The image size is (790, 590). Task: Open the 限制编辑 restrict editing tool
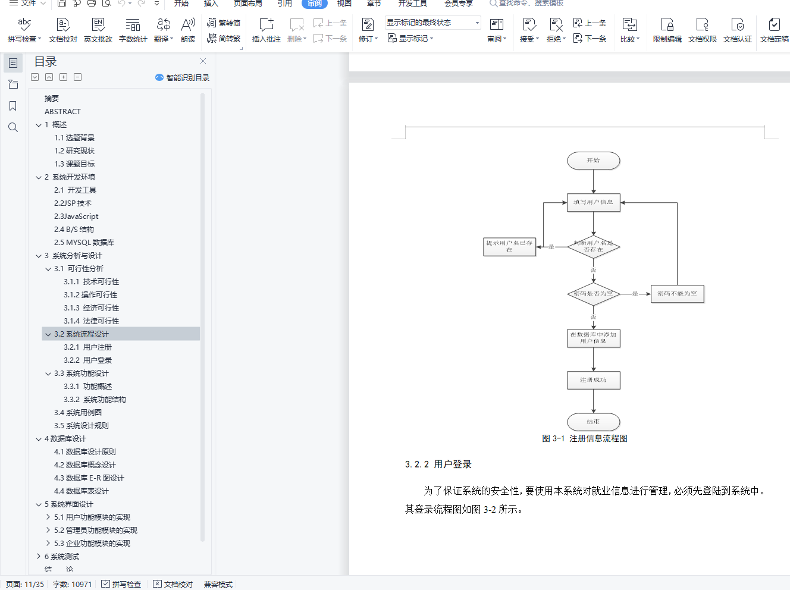[x=667, y=30]
